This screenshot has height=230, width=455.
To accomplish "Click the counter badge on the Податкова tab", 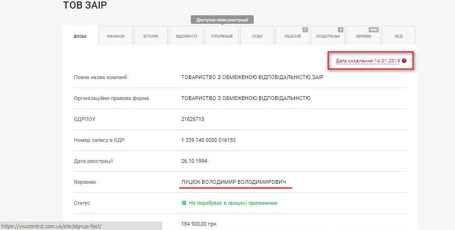I will click(x=341, y=30).
